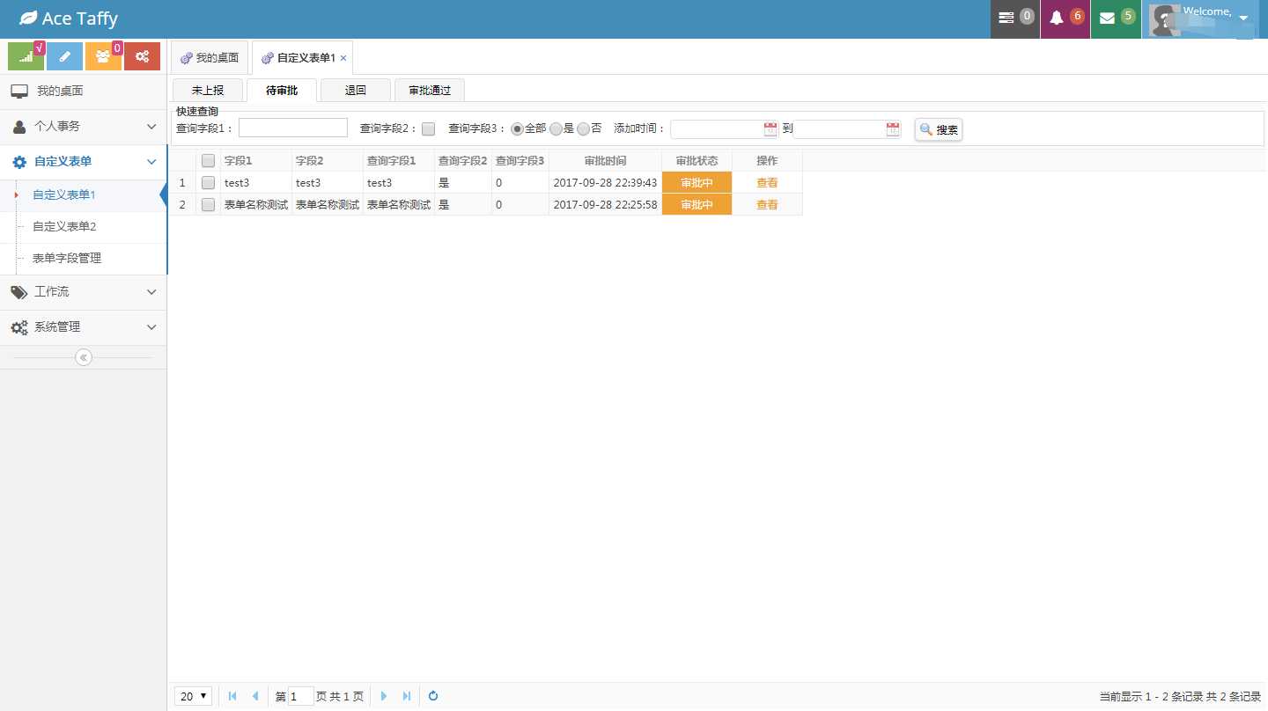The image size is (1268, 711).
Task: Check the row checkbox for test3
Action: pyautogui.click(x=208, y=182)
